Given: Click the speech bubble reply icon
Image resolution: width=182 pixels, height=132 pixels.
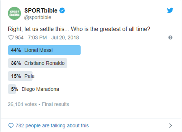Looking at the screenshot, I should (11, 125).
